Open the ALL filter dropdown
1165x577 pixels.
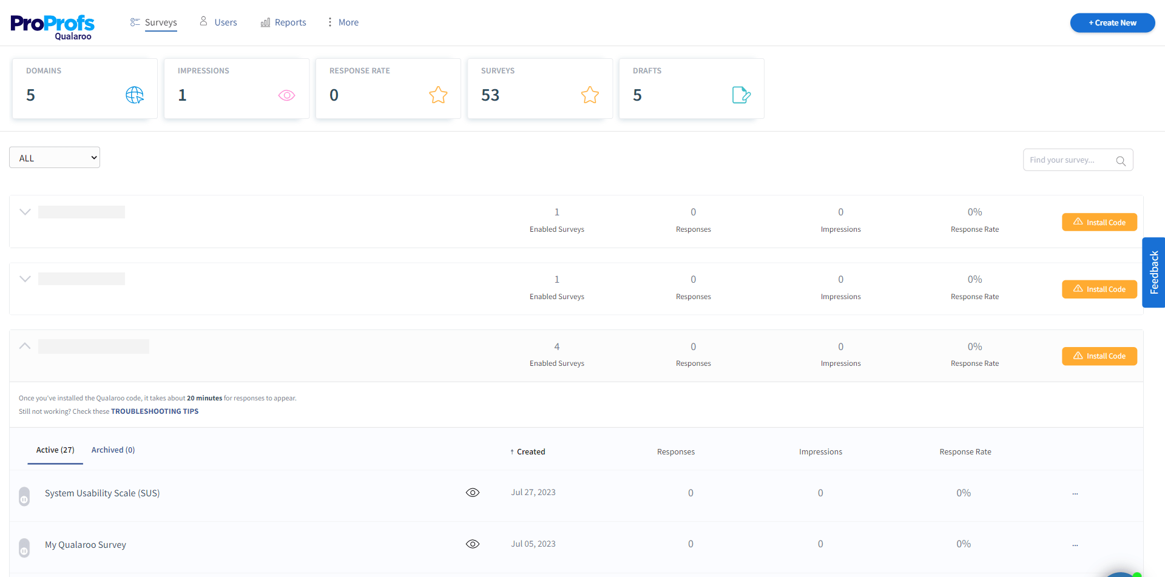click(55, 158)
